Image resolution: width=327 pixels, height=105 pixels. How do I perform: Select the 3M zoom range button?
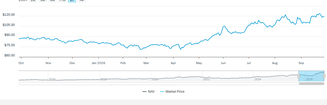(43, 1)
